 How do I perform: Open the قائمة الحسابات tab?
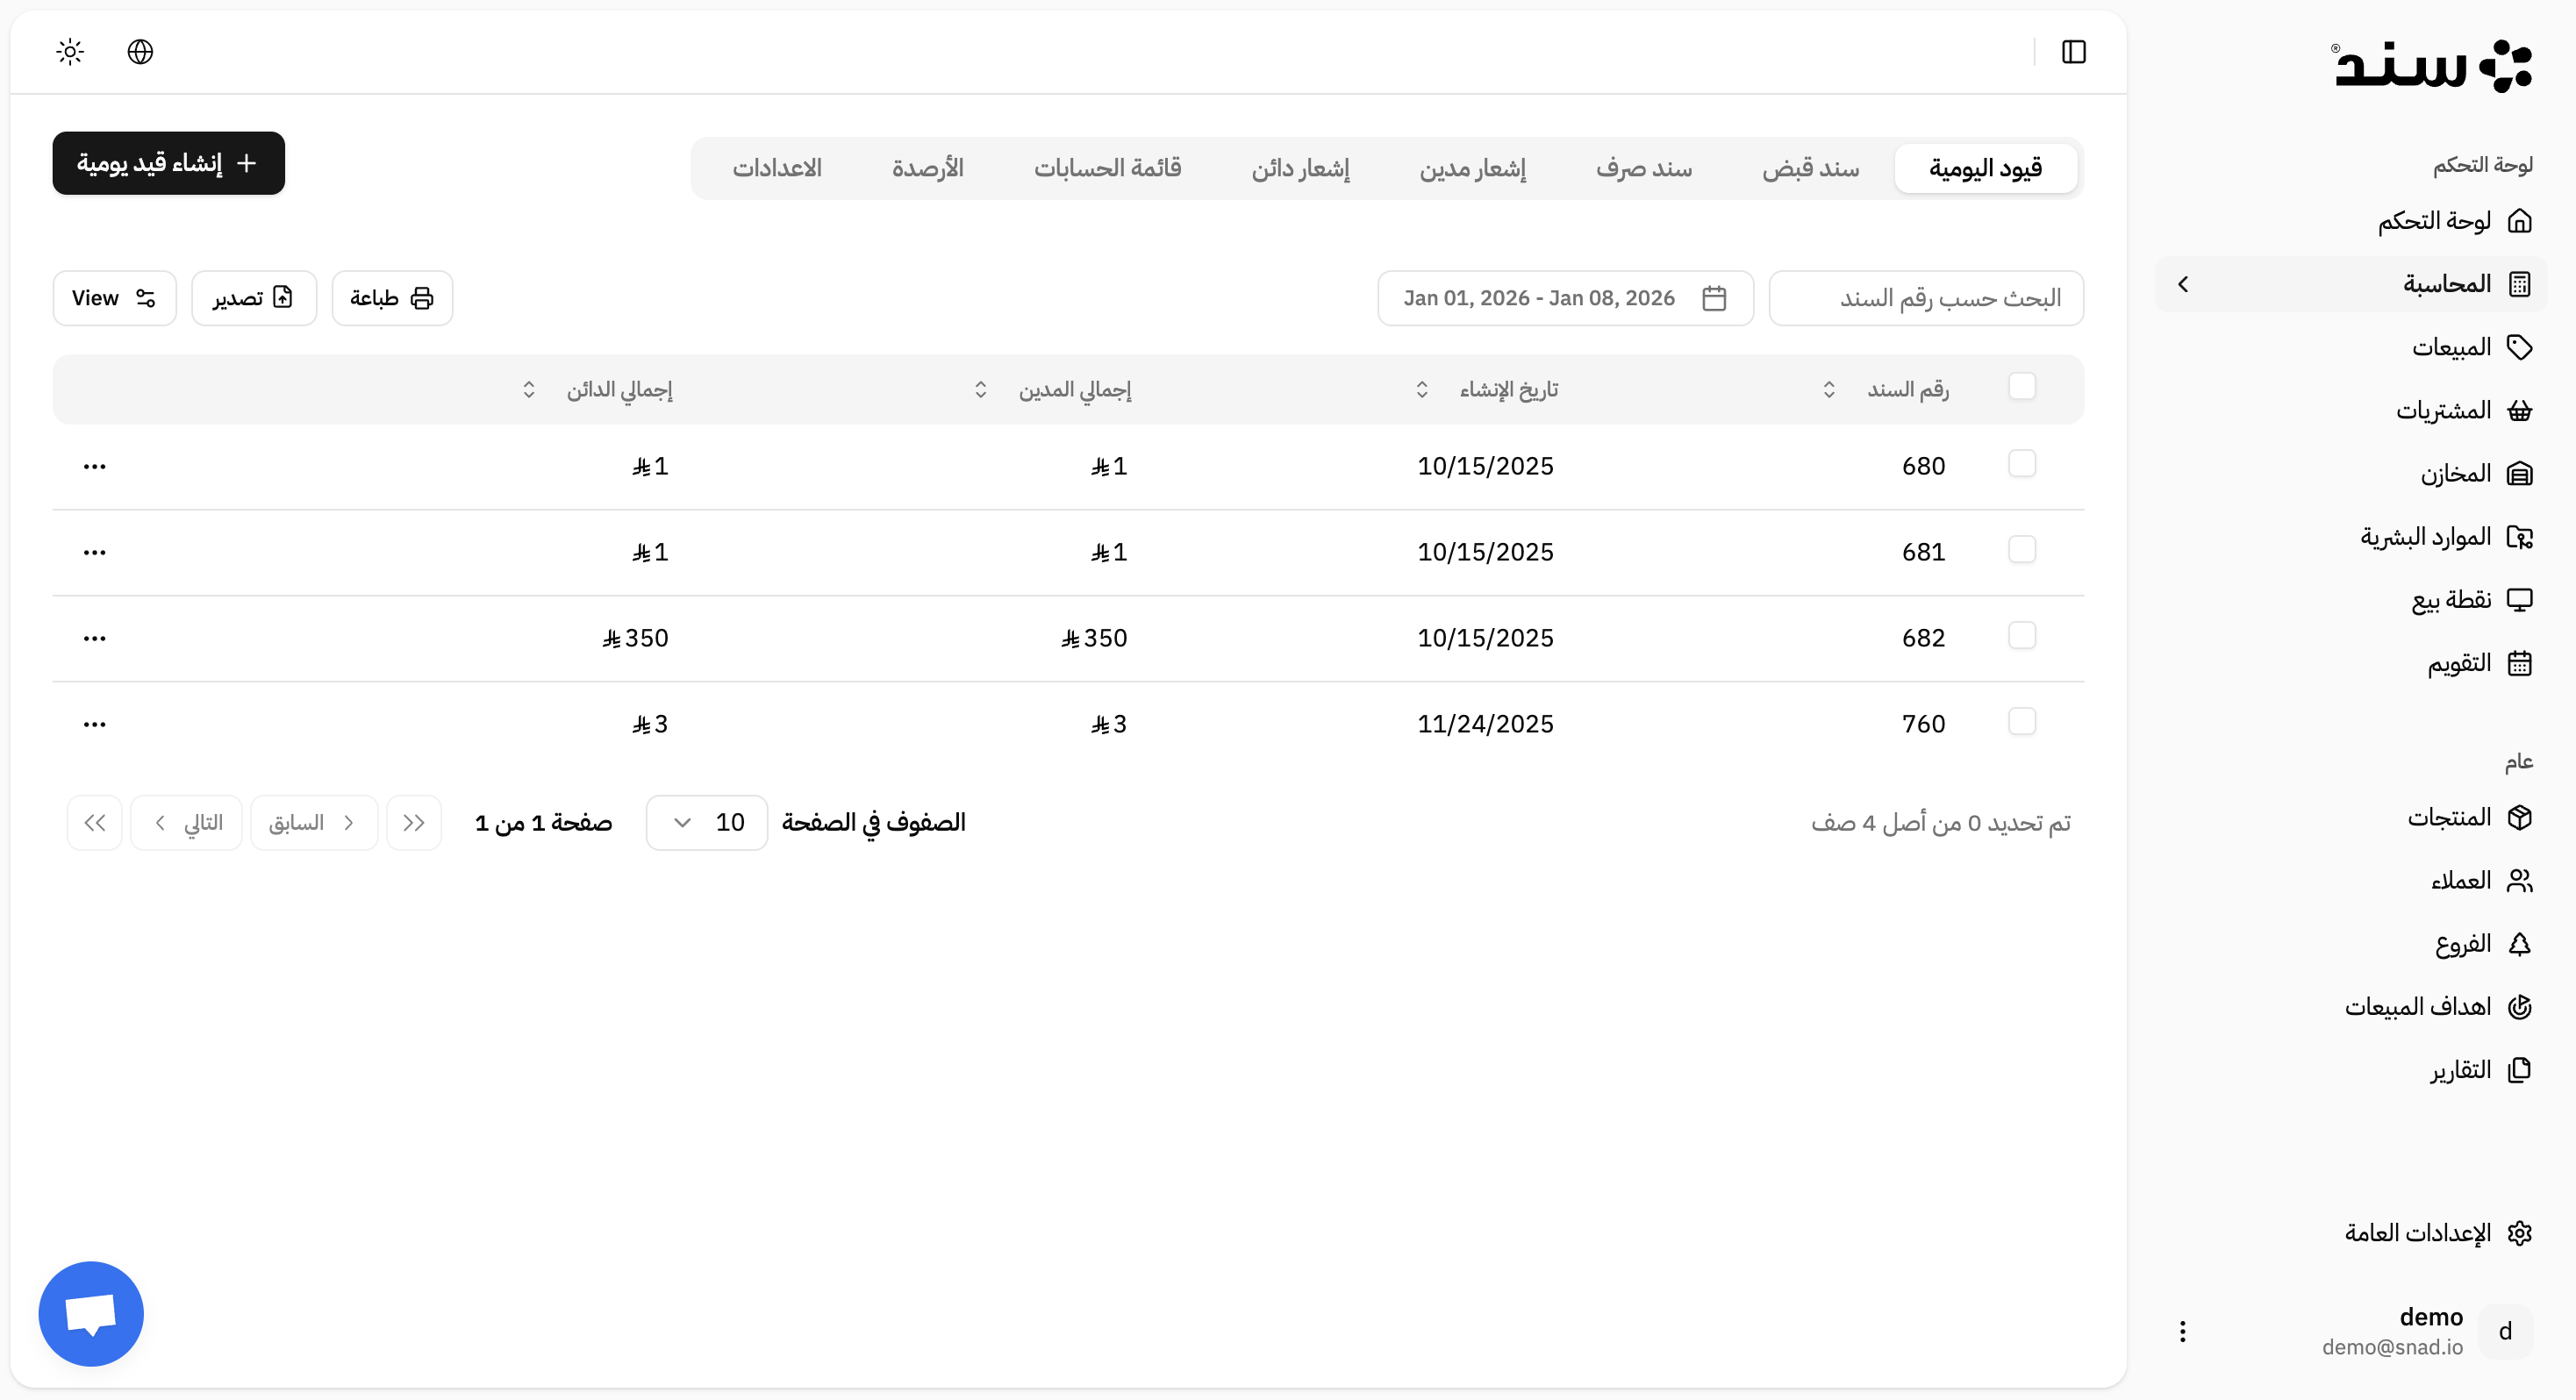tap(1107, 167)
